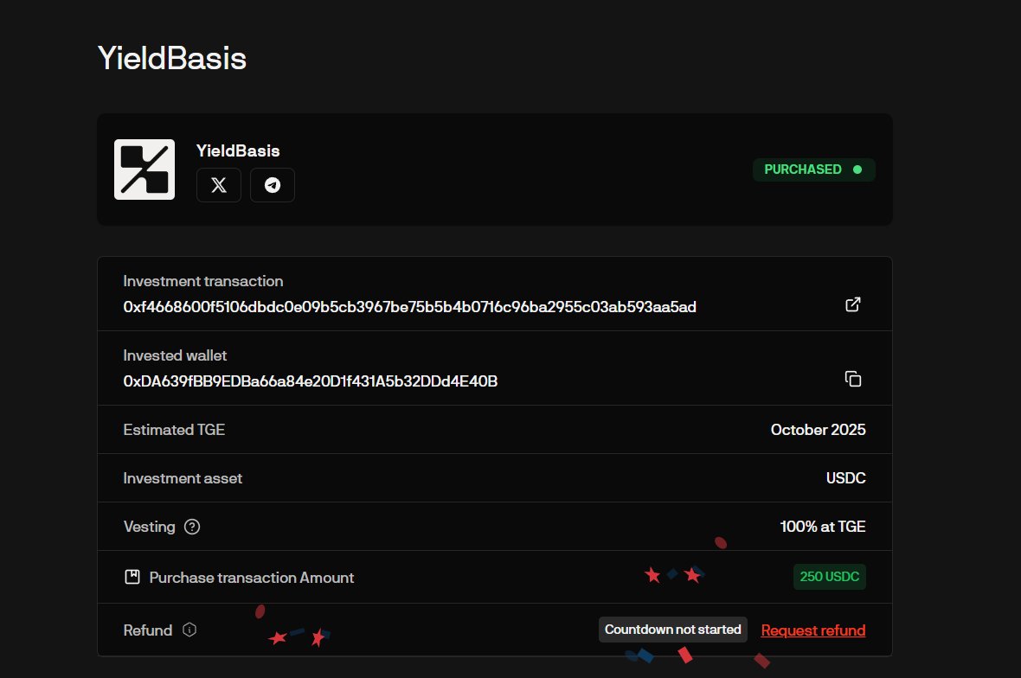Show Refund info icon tooltip

189,630
